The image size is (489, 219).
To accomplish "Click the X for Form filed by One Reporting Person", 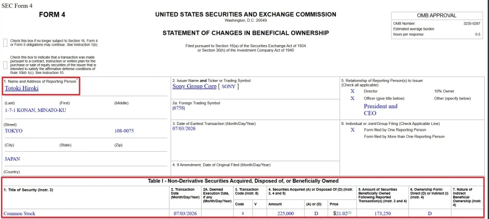I will pyautogui.click(x=353, y=130).
